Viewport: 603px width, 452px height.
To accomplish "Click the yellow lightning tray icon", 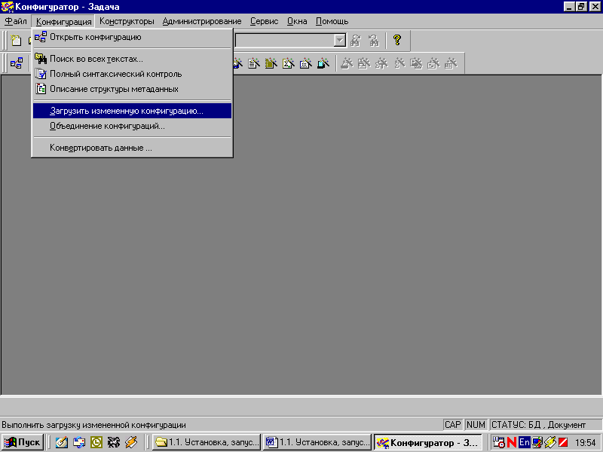I will point(550,442).
